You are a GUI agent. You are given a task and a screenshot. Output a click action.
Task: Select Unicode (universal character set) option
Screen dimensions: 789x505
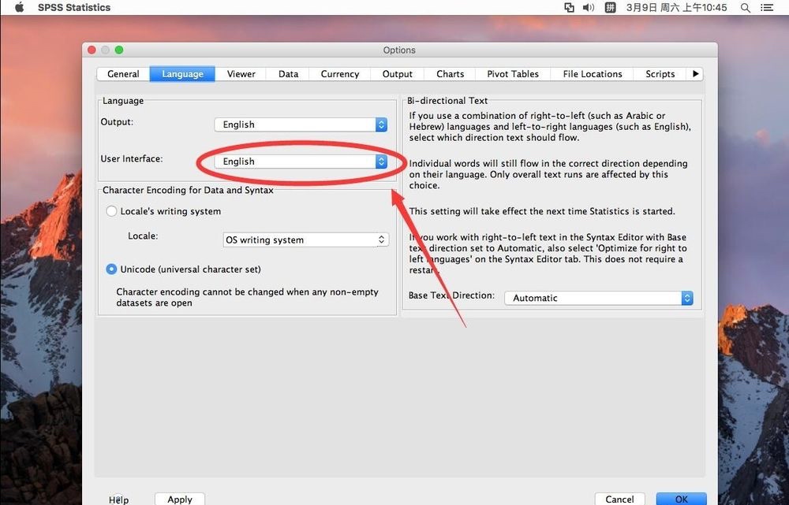point(112,269)
